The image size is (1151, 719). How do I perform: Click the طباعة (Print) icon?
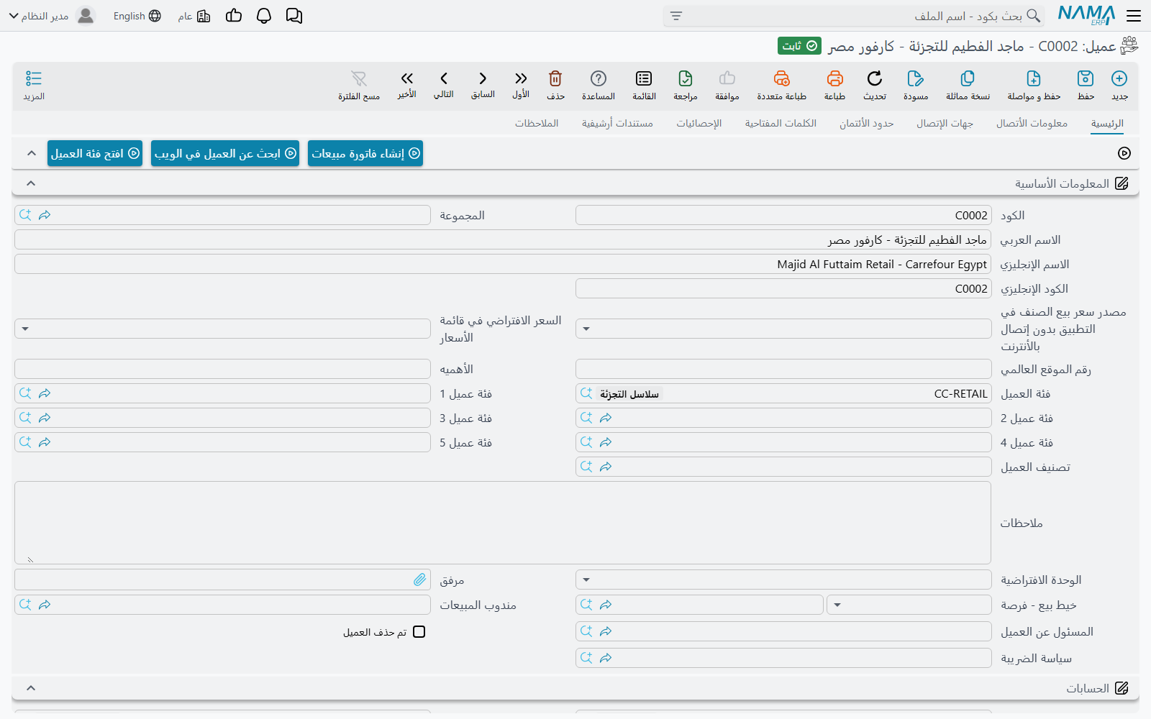coord(834,78)
